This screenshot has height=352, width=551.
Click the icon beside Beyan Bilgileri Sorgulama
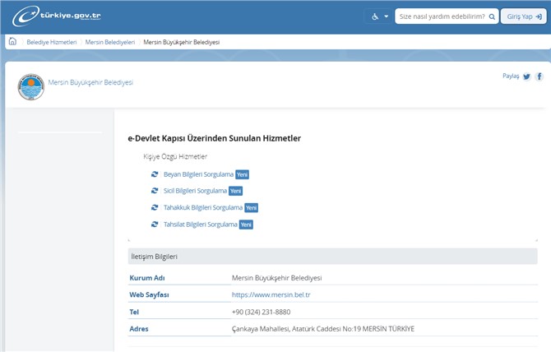point(155,174)
